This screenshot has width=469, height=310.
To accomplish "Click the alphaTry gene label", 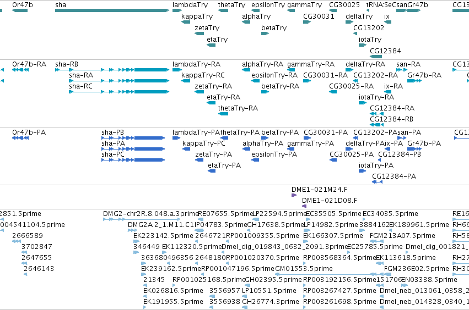I will 256,16.
